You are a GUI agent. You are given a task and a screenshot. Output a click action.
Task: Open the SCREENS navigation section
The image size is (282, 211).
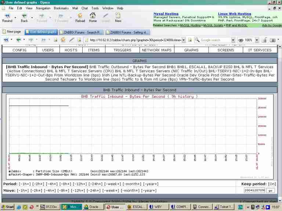(x=225, y=50)
